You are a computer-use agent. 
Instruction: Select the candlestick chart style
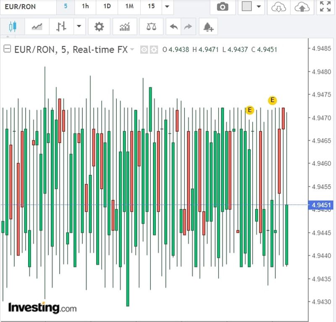click(x=12, y=27)
